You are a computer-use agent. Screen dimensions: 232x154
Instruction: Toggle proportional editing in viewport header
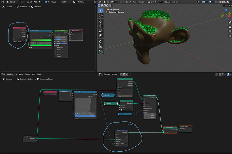[174, 2]
